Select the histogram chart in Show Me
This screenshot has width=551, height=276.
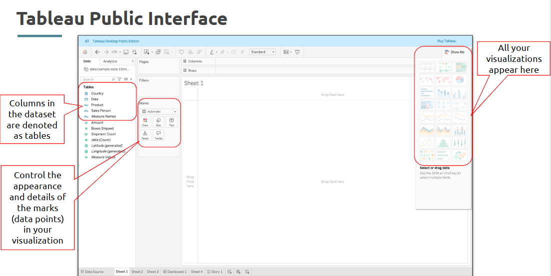(443, 142)
